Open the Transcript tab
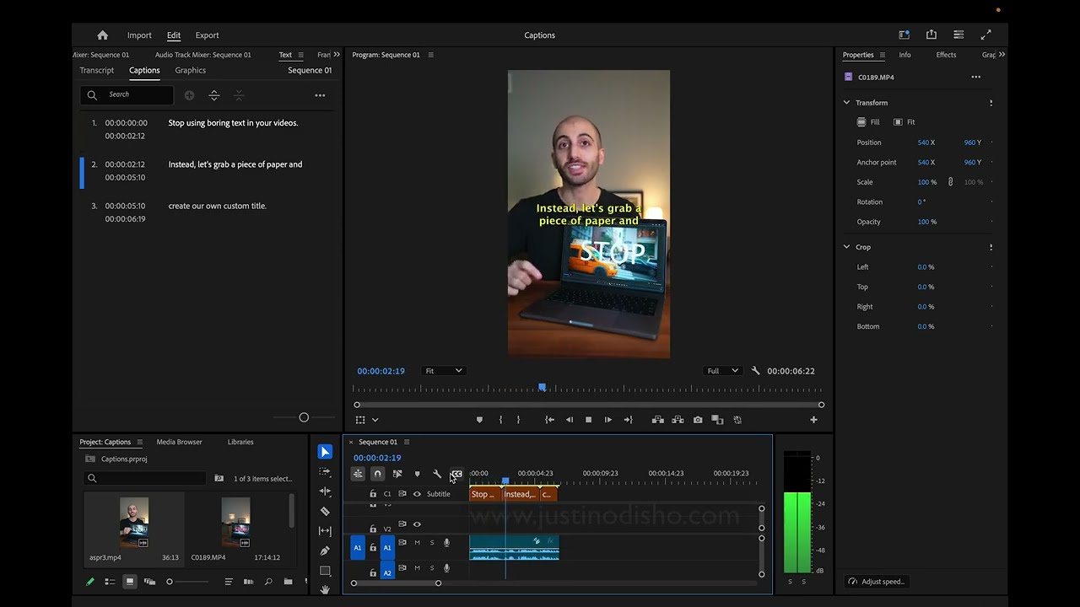The height and width of the screenshot is (607, 1080). tap(97, 70)
